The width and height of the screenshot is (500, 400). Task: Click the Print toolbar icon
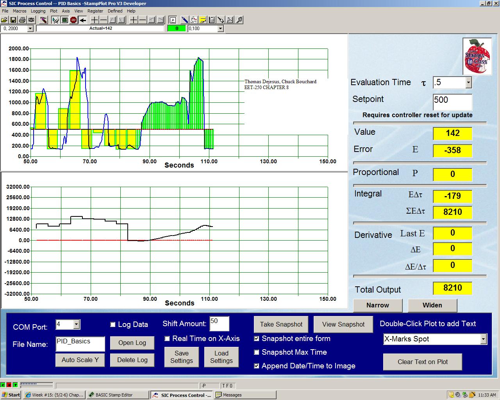pyautogui.click(x=22, y=20)
